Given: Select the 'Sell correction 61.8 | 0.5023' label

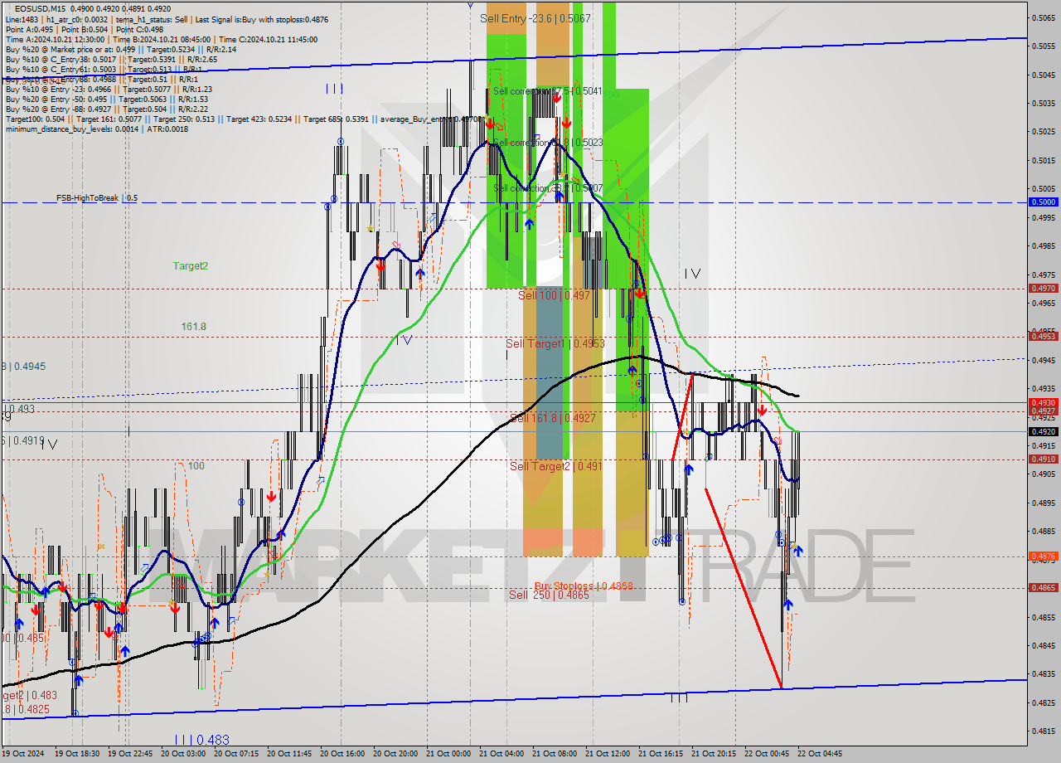Looking at the screenshot, I should coord(547,143).
